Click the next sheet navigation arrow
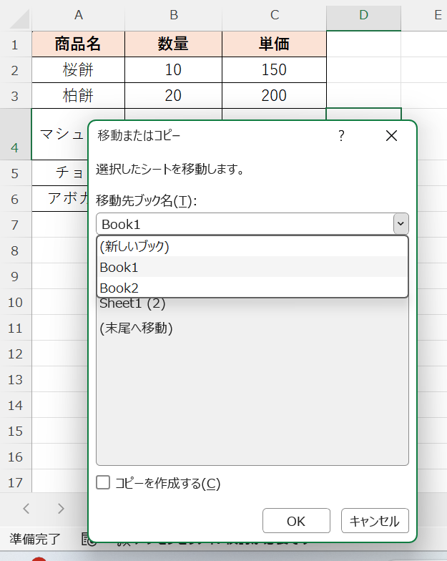 click(x=61, y=509)
